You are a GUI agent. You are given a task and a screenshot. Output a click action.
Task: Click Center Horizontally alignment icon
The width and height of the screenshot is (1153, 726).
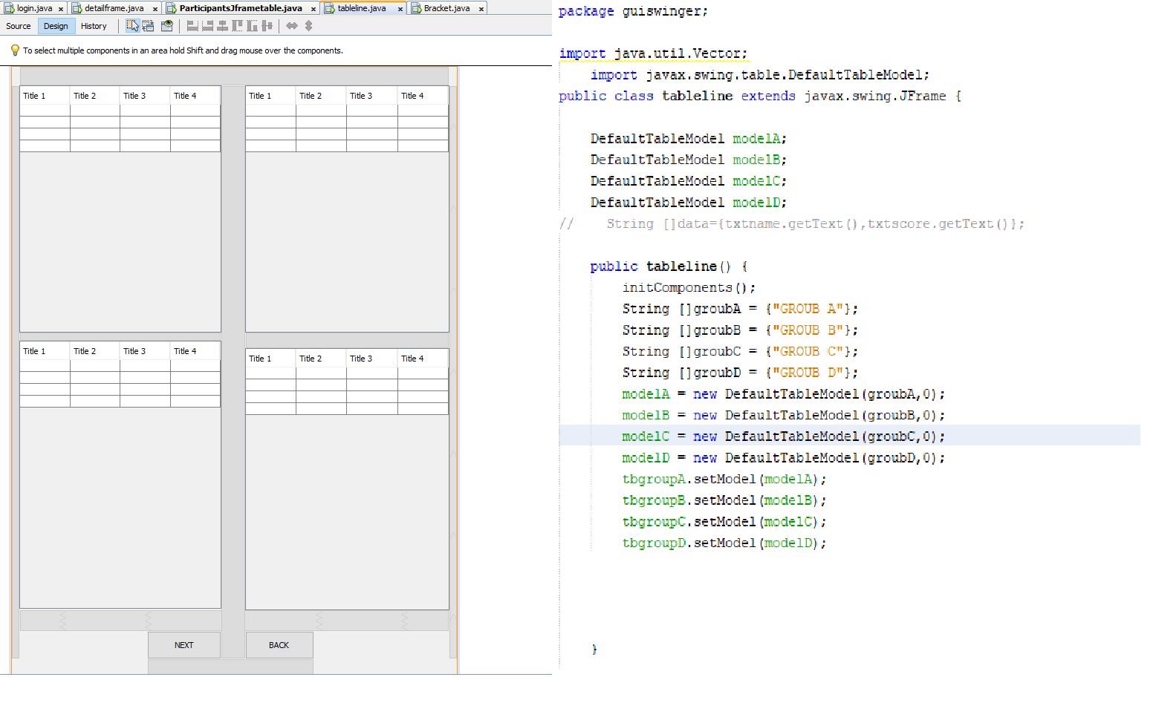(222, 26)
